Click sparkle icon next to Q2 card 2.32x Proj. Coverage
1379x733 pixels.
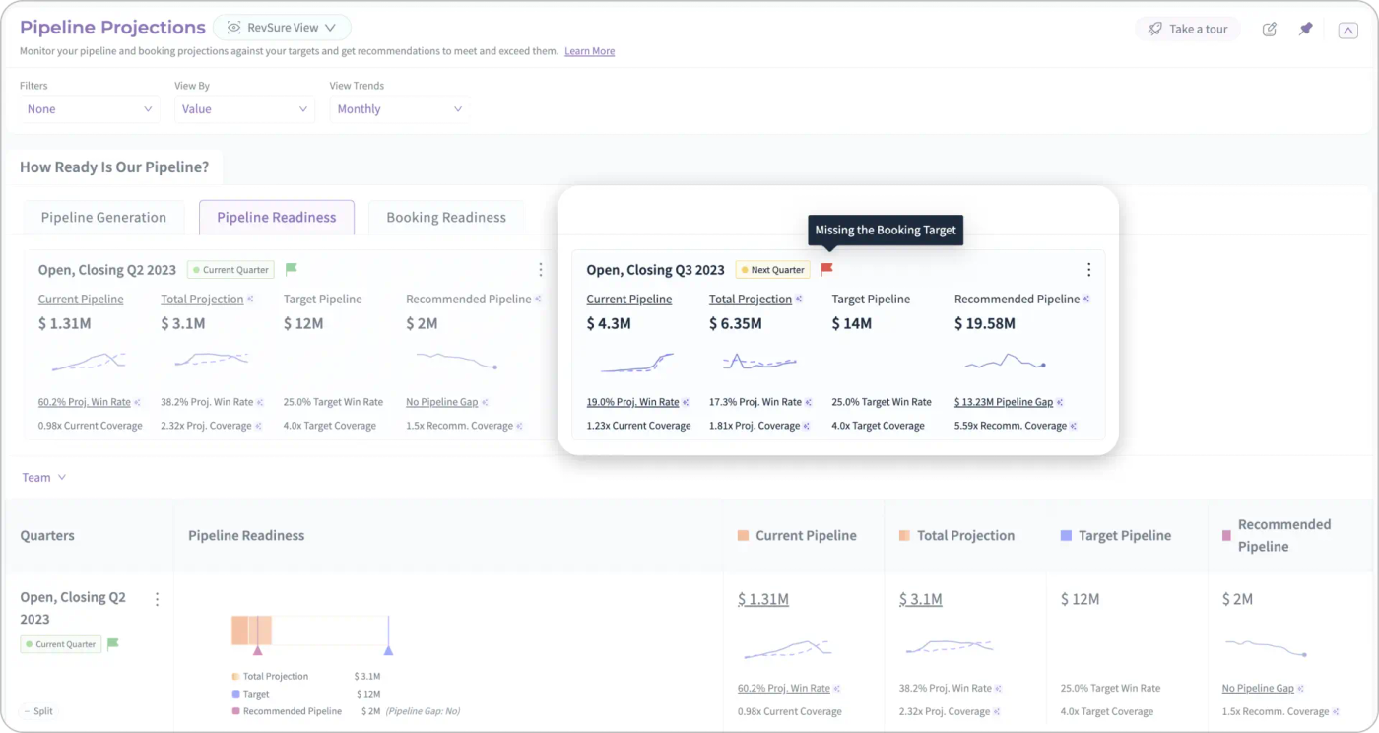tap(259, 426)
